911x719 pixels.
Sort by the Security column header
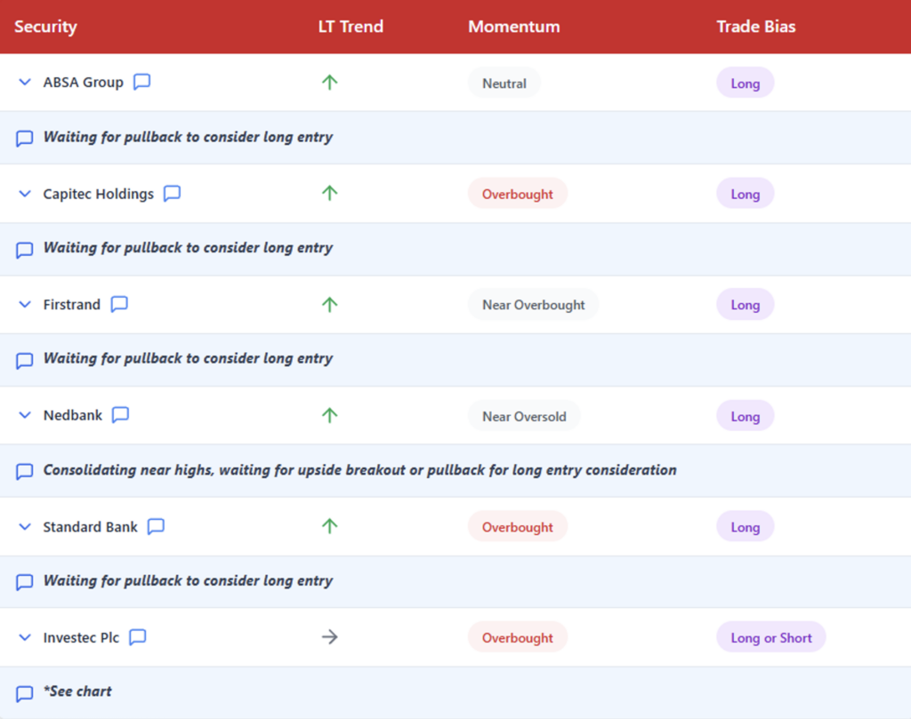click(x=45, y=27)
